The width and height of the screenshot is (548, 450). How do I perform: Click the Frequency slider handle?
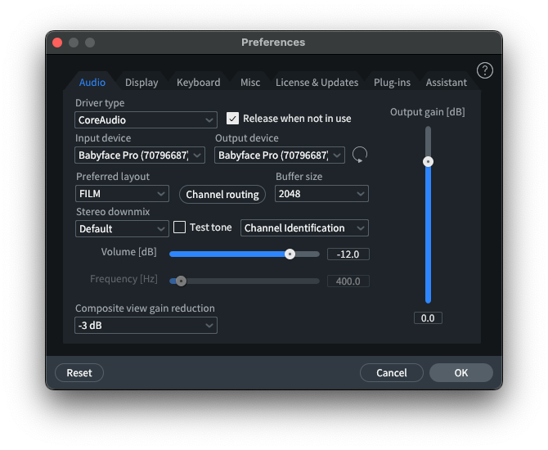coord(181,281)
